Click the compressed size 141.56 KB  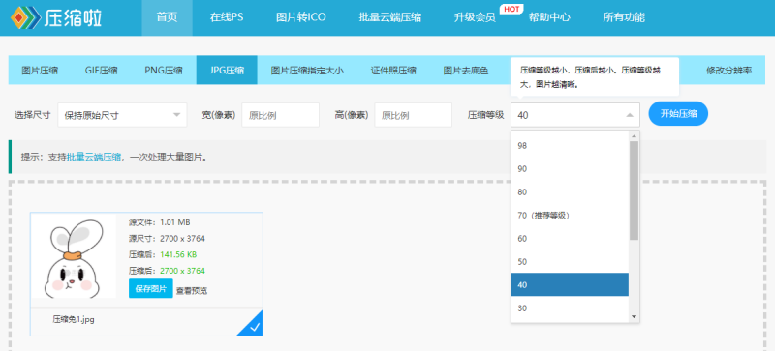178,254
